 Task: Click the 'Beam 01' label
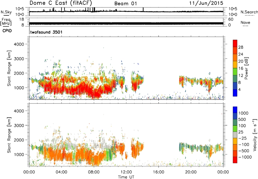click(125, 4)
